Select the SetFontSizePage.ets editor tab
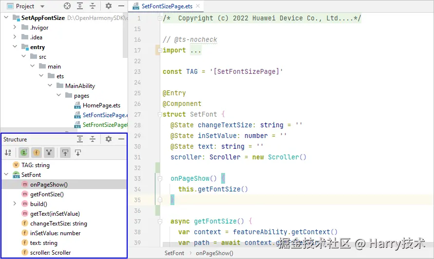This screenshot has height=259, width=434. coord(167,6)
